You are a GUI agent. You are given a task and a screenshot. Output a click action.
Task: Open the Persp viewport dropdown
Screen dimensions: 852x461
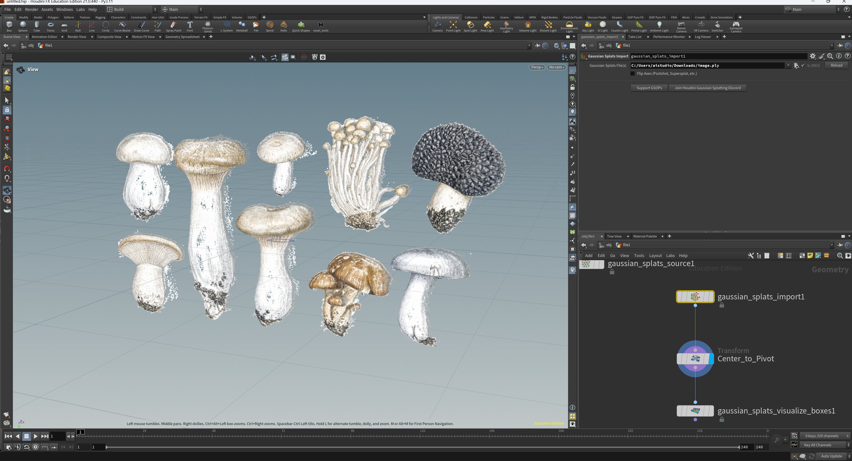click(x=537, y=67)
